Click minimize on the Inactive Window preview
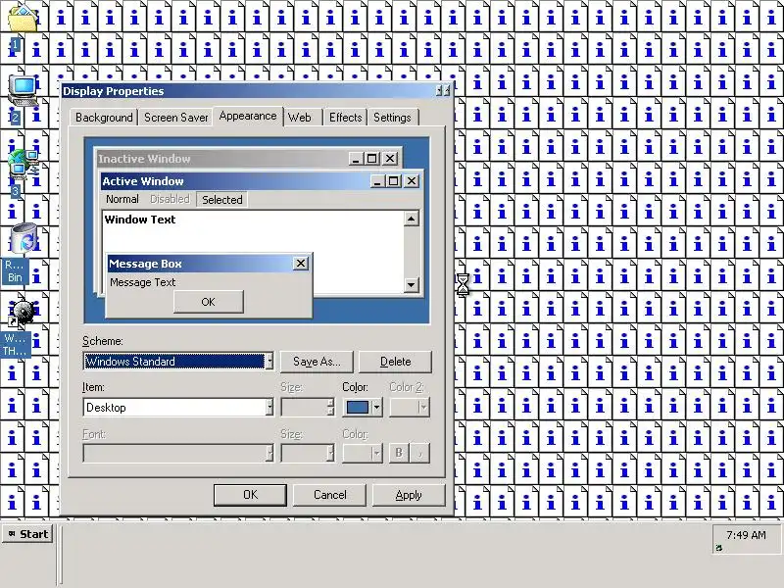This screenshot has width=784, height=588. pos(356,159)
